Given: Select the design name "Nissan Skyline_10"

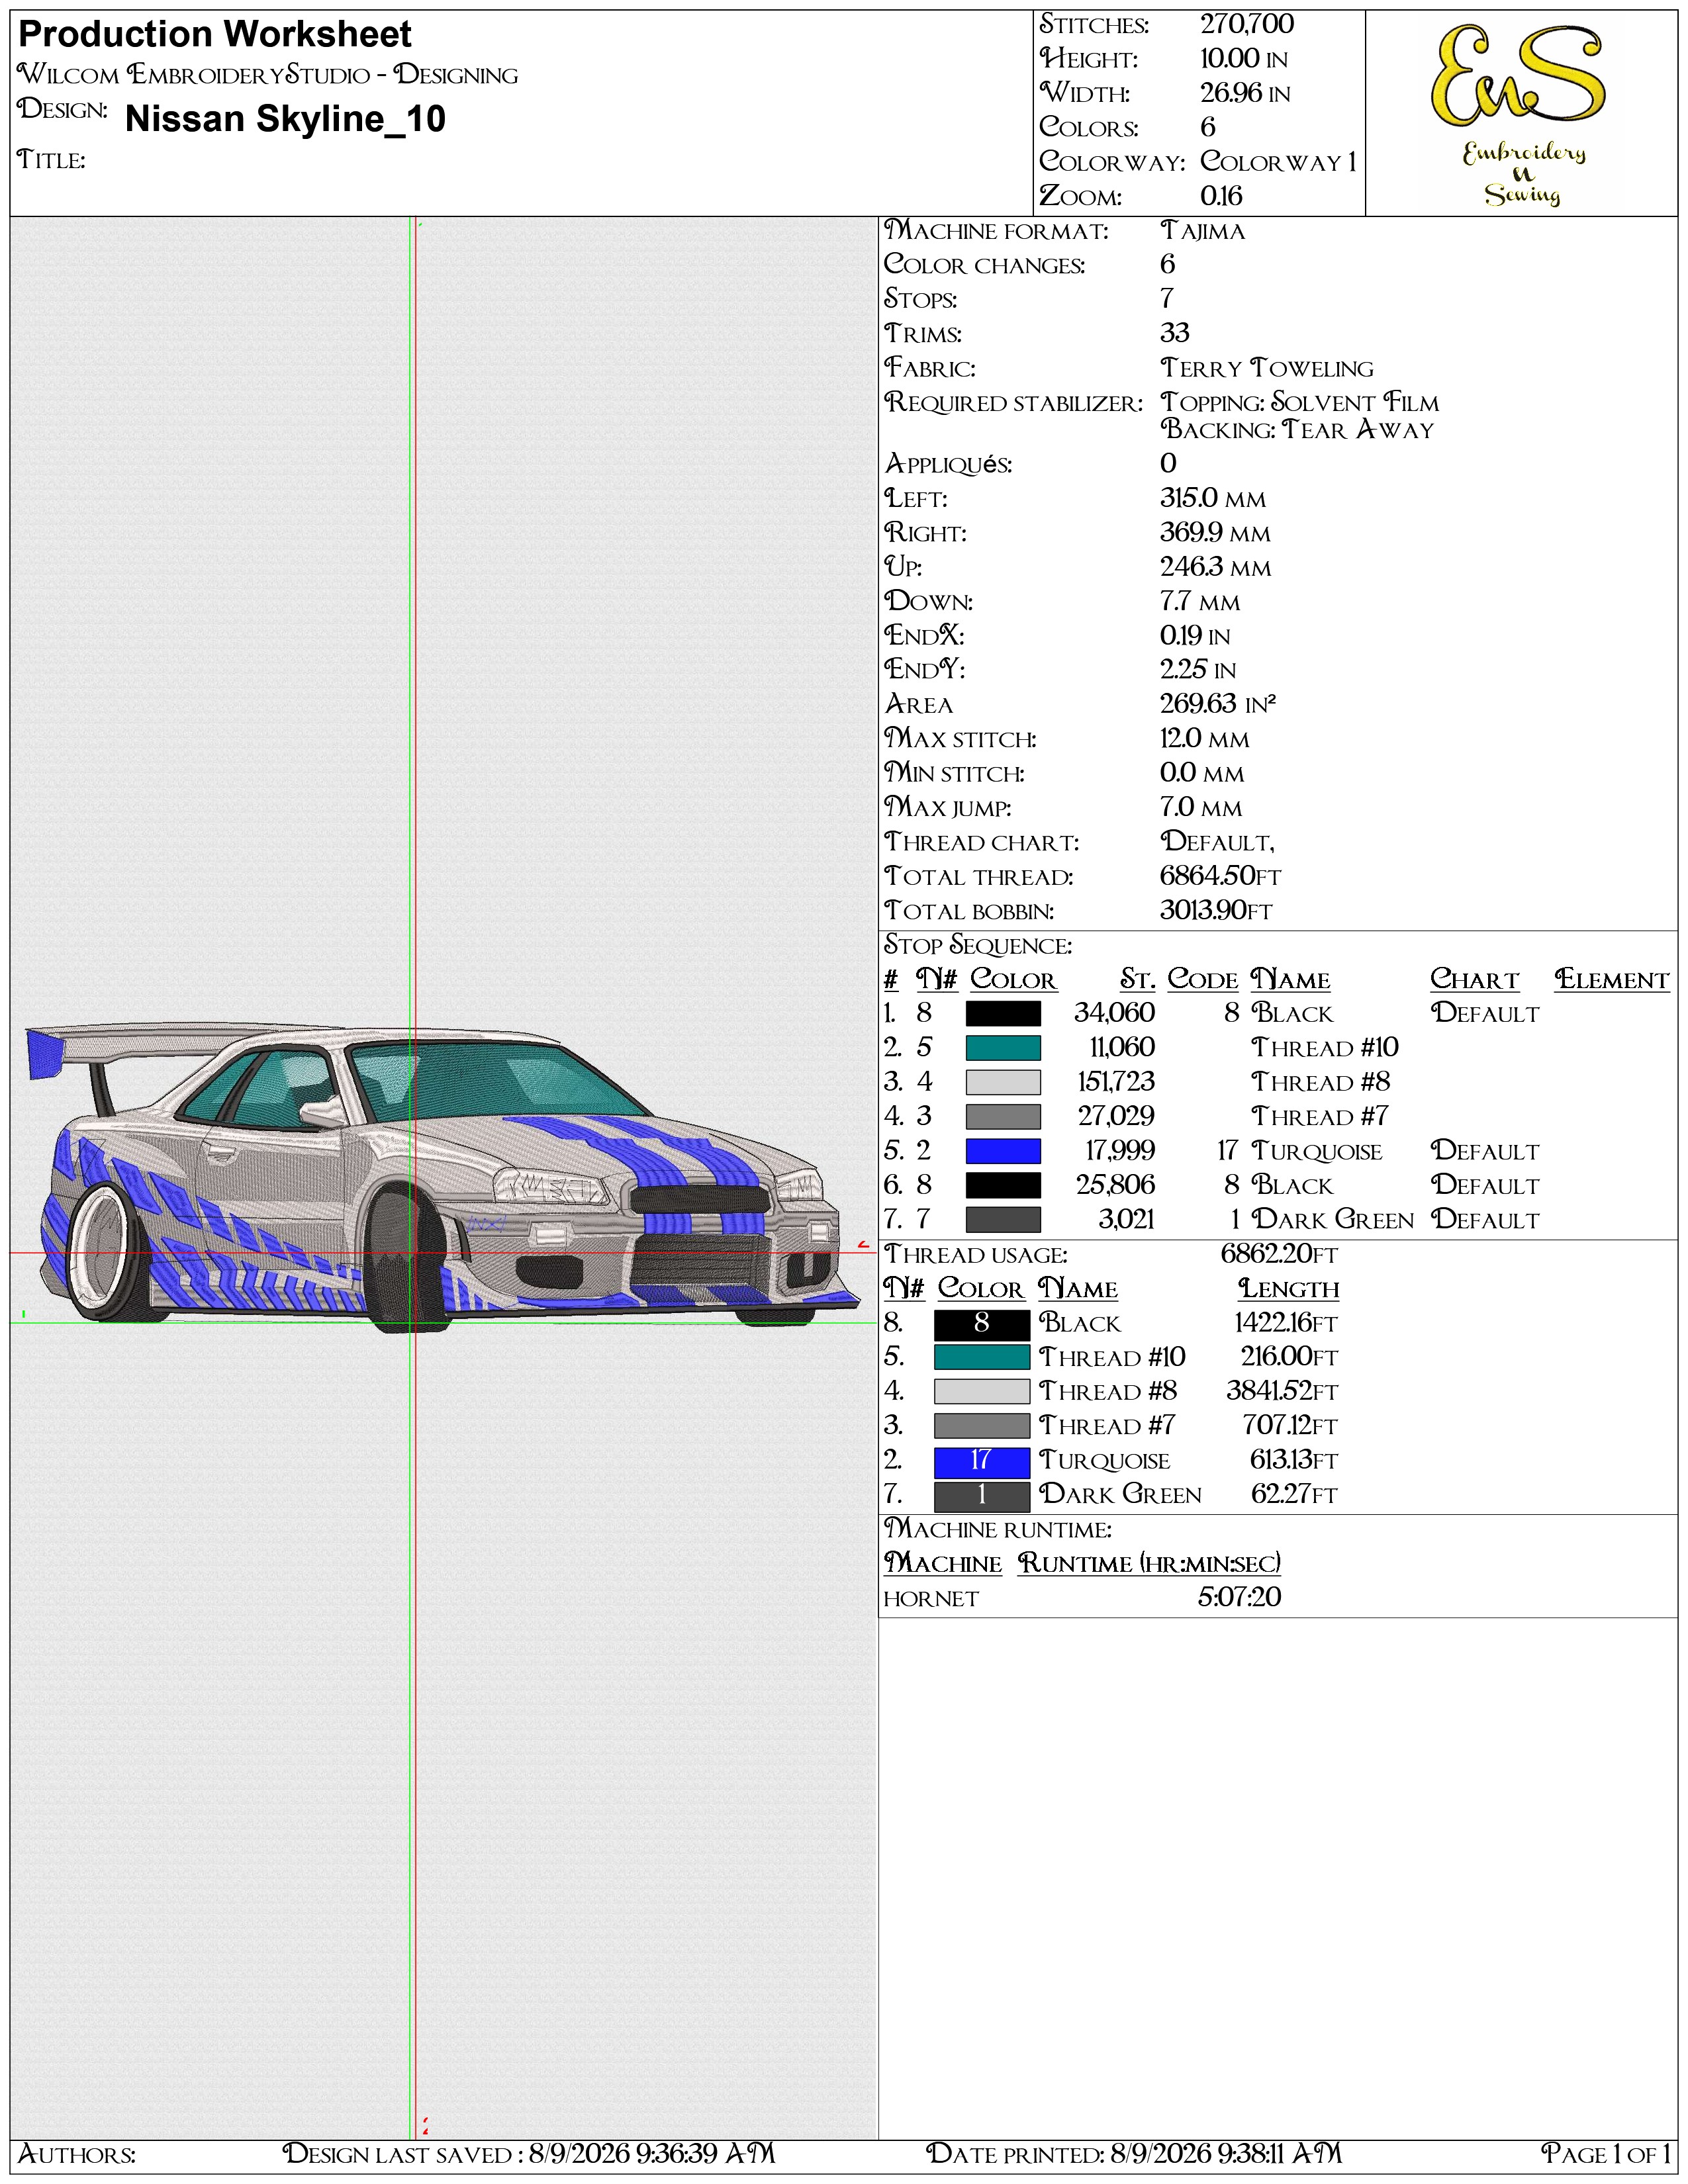Looking at the screenshot, I should tap(286, 119).
